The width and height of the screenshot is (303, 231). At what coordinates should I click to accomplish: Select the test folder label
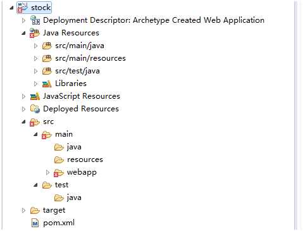(61, 185)
